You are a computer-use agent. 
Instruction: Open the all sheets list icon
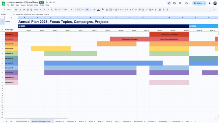[x=11, y=121]
